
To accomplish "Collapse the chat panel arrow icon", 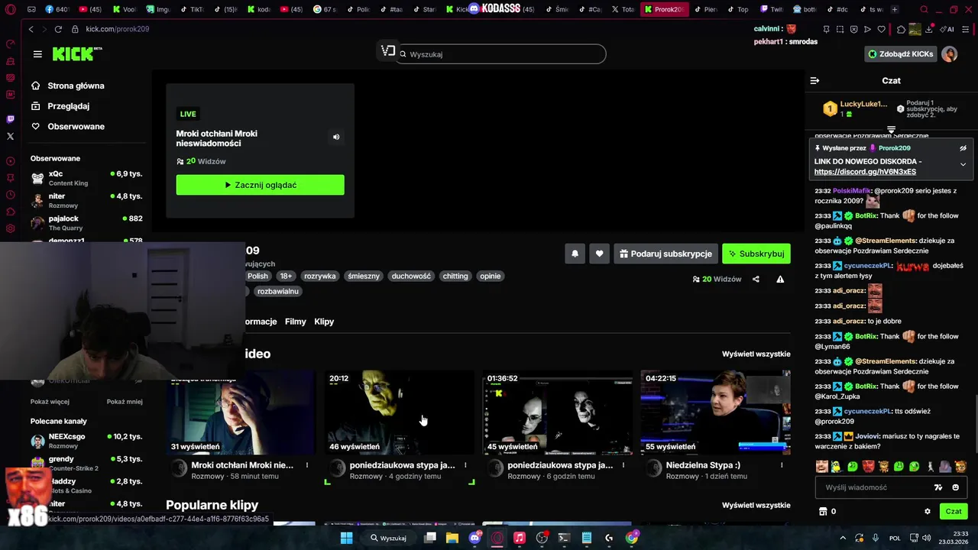I will (814, 80).
